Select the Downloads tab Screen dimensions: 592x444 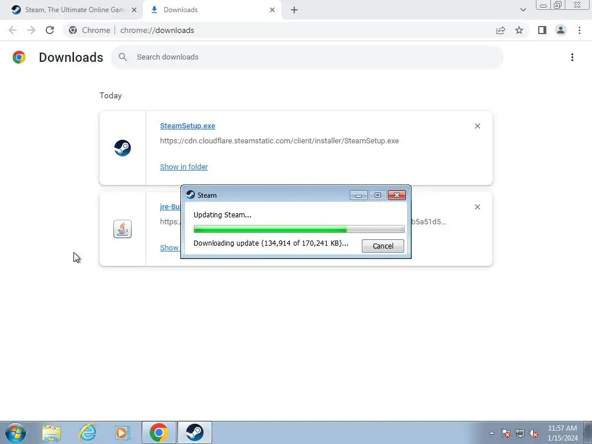click(x=212, y=10)
